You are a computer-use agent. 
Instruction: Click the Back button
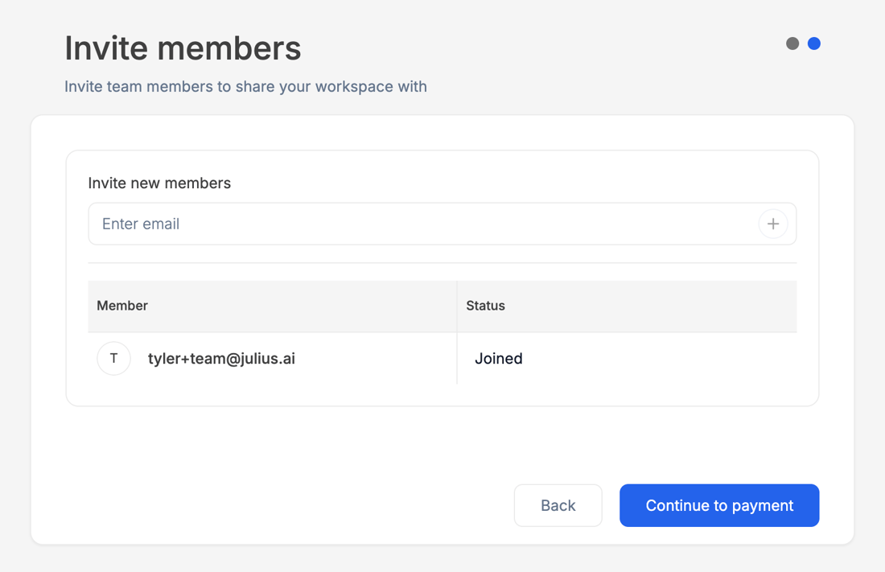point(558,505)
